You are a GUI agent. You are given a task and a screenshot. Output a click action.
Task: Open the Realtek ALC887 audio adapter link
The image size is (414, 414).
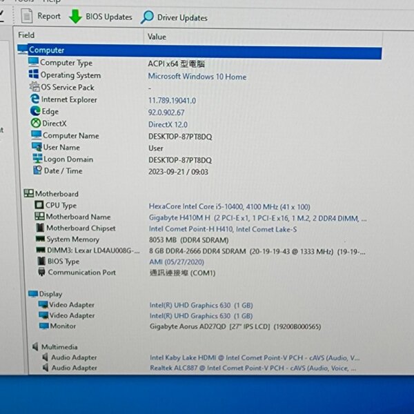coord(253,368)
